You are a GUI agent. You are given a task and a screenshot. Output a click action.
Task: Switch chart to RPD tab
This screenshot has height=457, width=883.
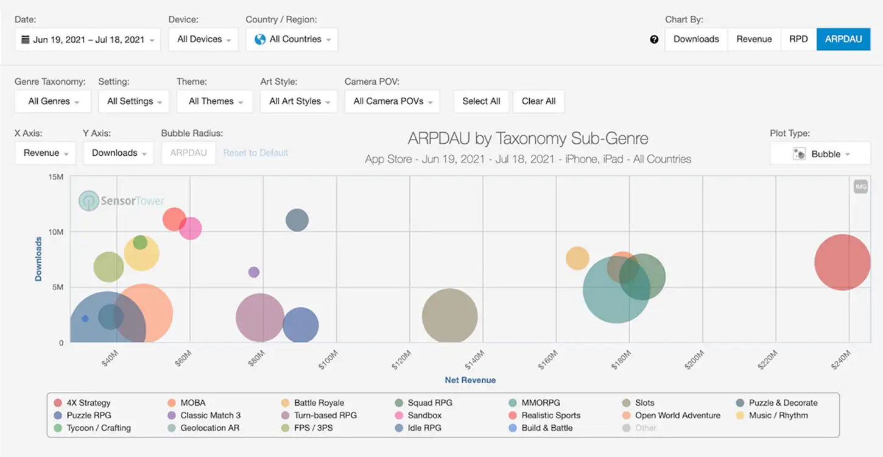(x=798, y=39)
